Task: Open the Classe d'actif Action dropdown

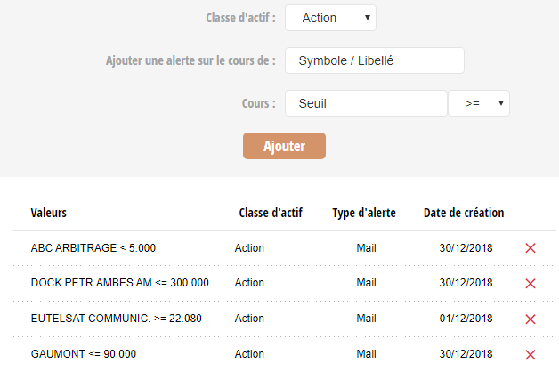Action: 330,18
